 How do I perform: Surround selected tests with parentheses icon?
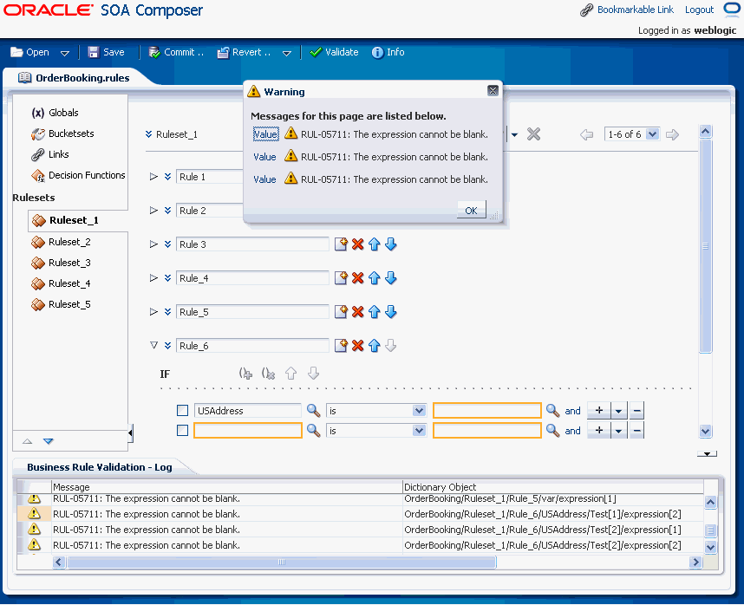(245, 374)
